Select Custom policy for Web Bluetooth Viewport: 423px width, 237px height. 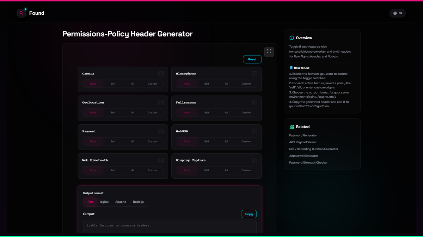click(153, 170)
